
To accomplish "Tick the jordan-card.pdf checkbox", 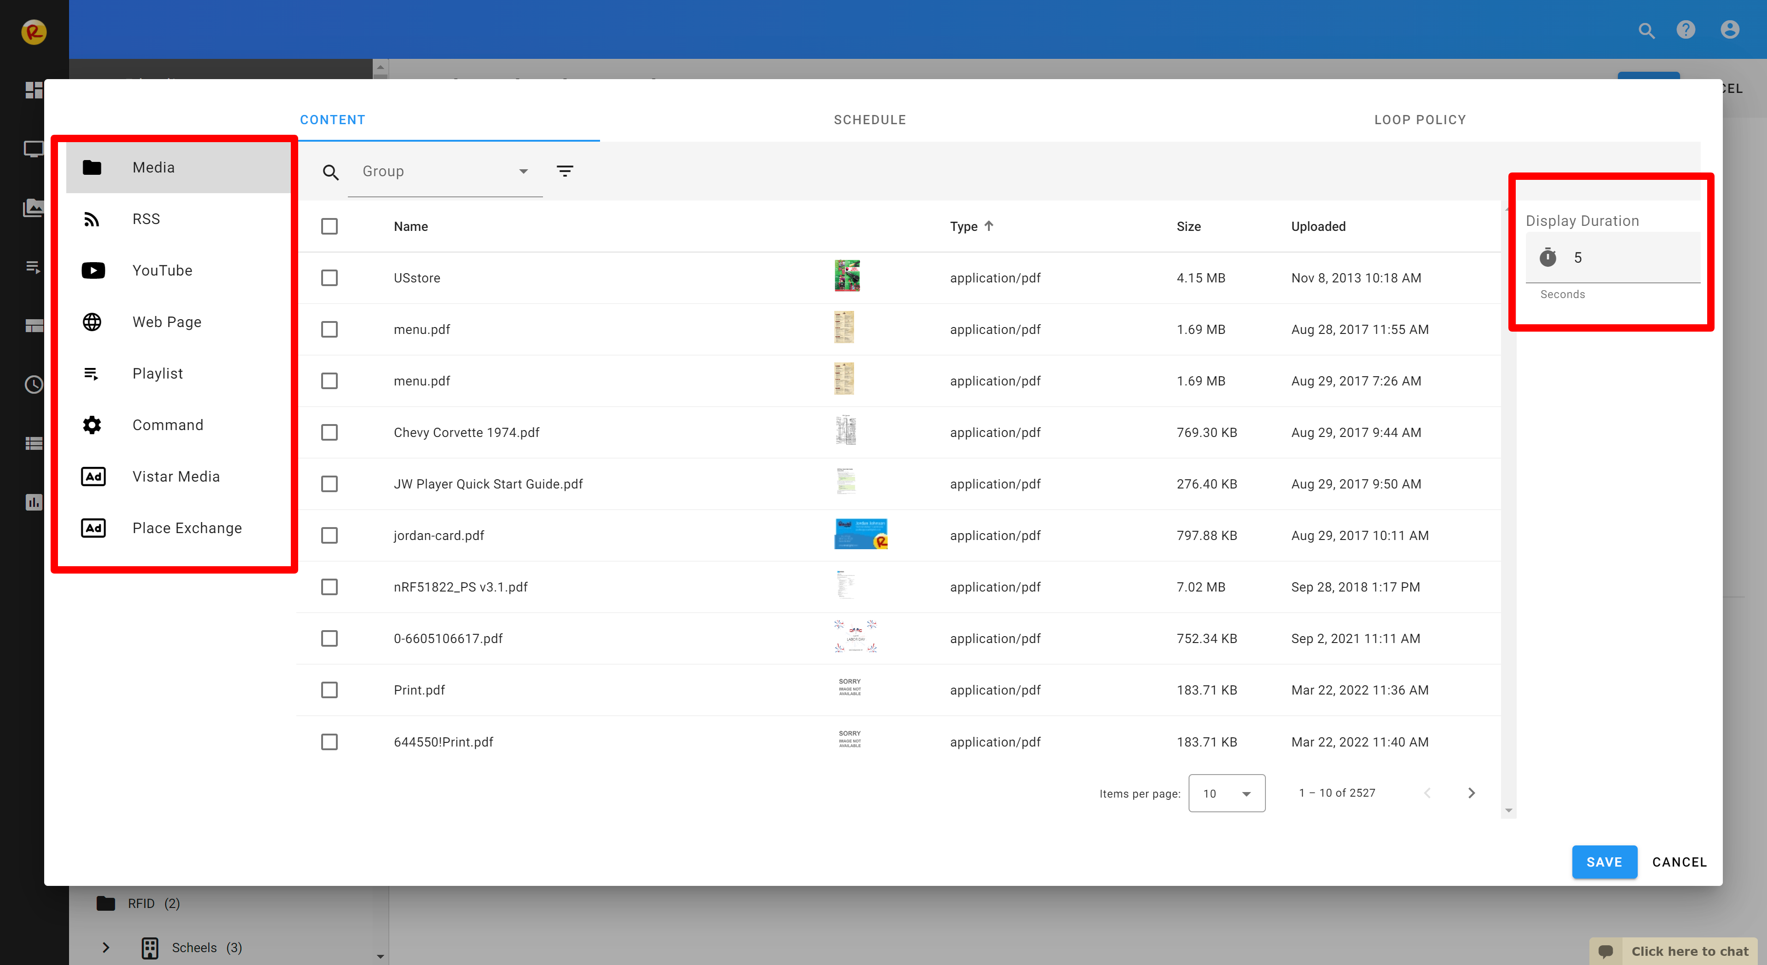I will tap(329, 535).
